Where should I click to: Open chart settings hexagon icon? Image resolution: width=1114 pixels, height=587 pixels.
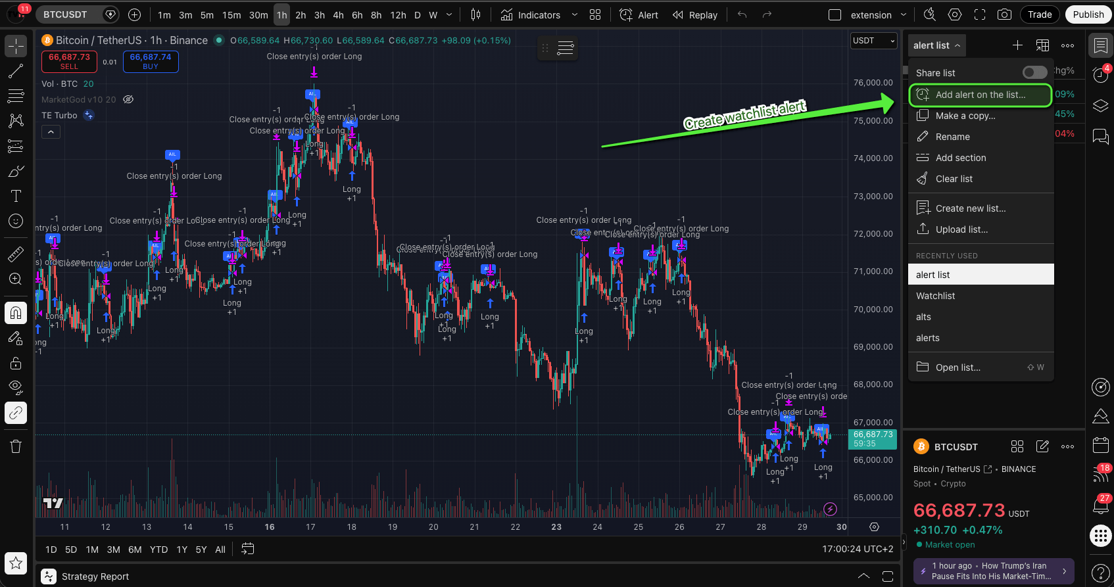click(x=955, y=14)
